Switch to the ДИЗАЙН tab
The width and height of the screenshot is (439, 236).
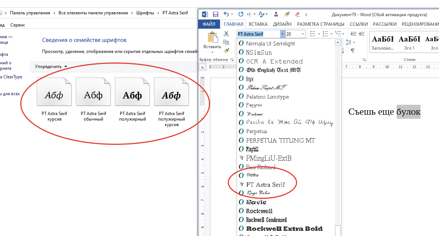coord(282,24)
